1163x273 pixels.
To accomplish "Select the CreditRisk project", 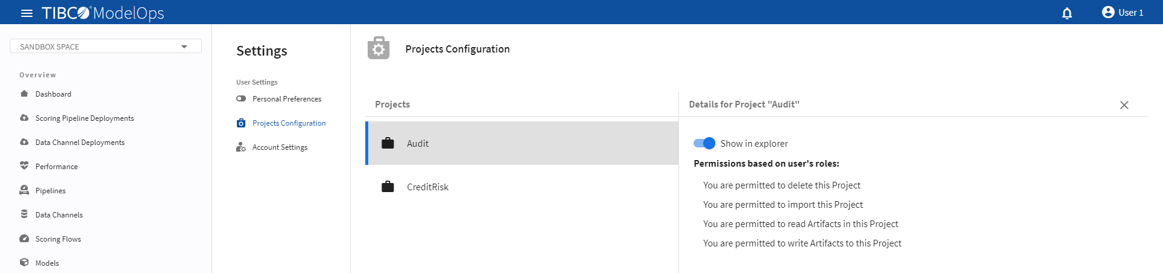I will [x=428, y=187].
